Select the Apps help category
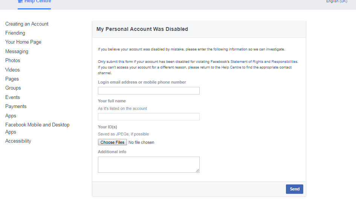Image resolution: width=356 pixels, height=207 pixels. pyautogui.click(x=11, y=116)
